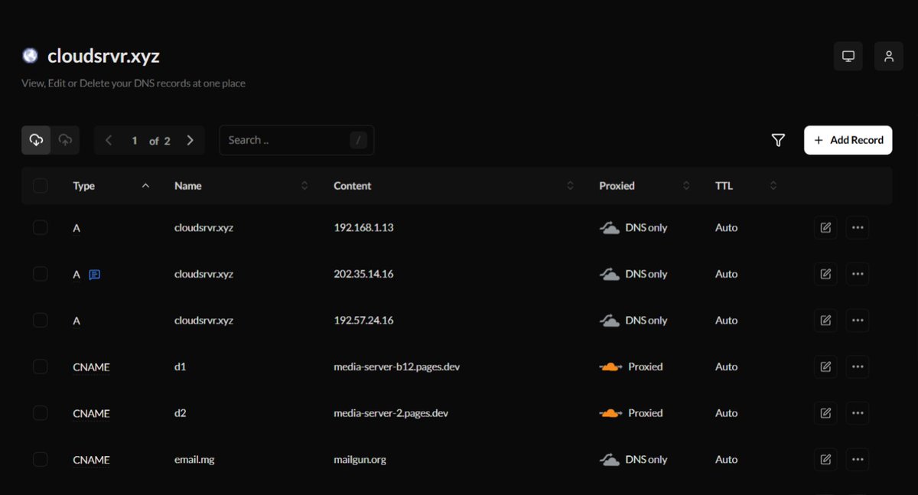Open more options for the d1 record

(858, 366)
